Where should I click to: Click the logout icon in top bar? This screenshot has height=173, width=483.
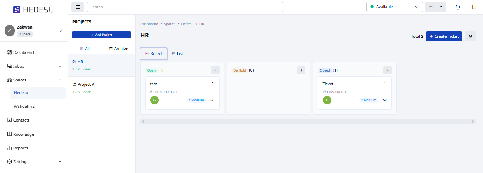[x=475, y=7]
